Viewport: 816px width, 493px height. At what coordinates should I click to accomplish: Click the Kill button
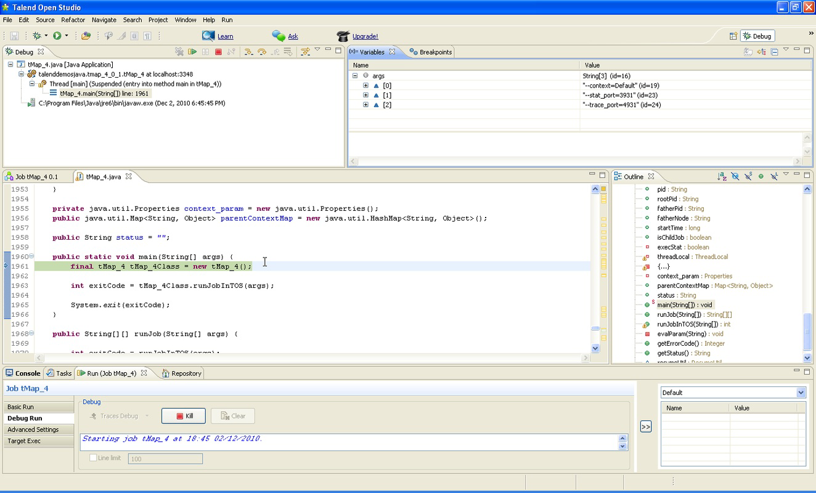tap(183, 416)
